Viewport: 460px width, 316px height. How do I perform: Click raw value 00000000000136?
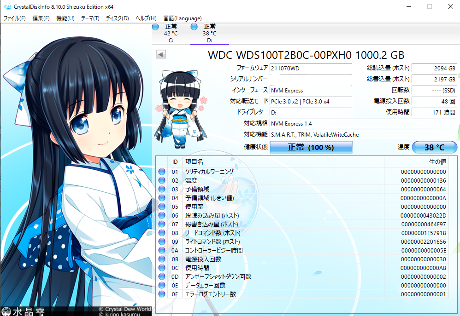423,181
